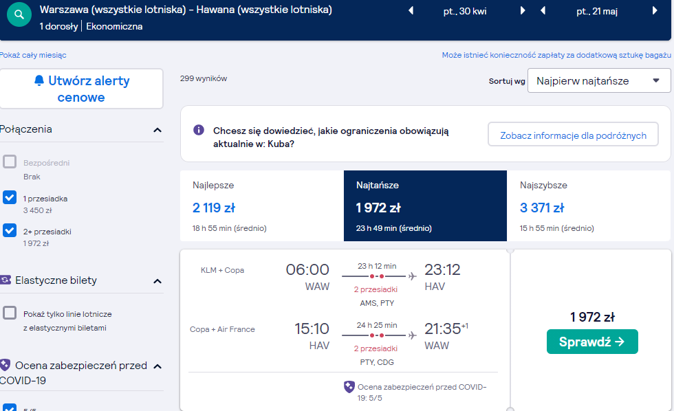The width and height of the screenshot is (674, 411).
Task: Go to previous departure date arrow
Action: click(411, 10)
